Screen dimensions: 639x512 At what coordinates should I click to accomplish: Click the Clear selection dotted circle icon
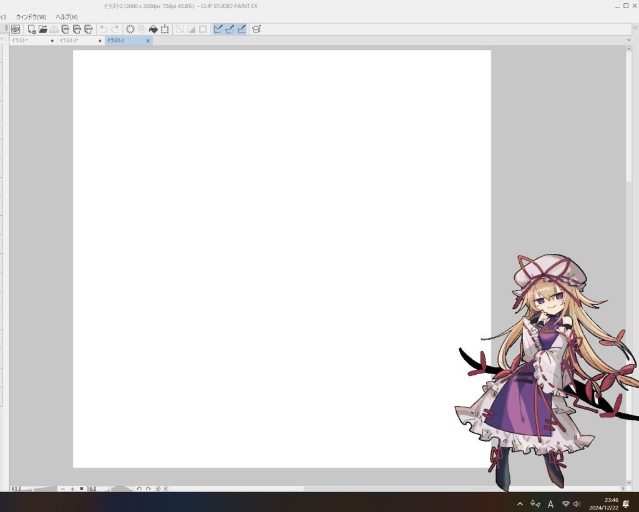(130, 29)
